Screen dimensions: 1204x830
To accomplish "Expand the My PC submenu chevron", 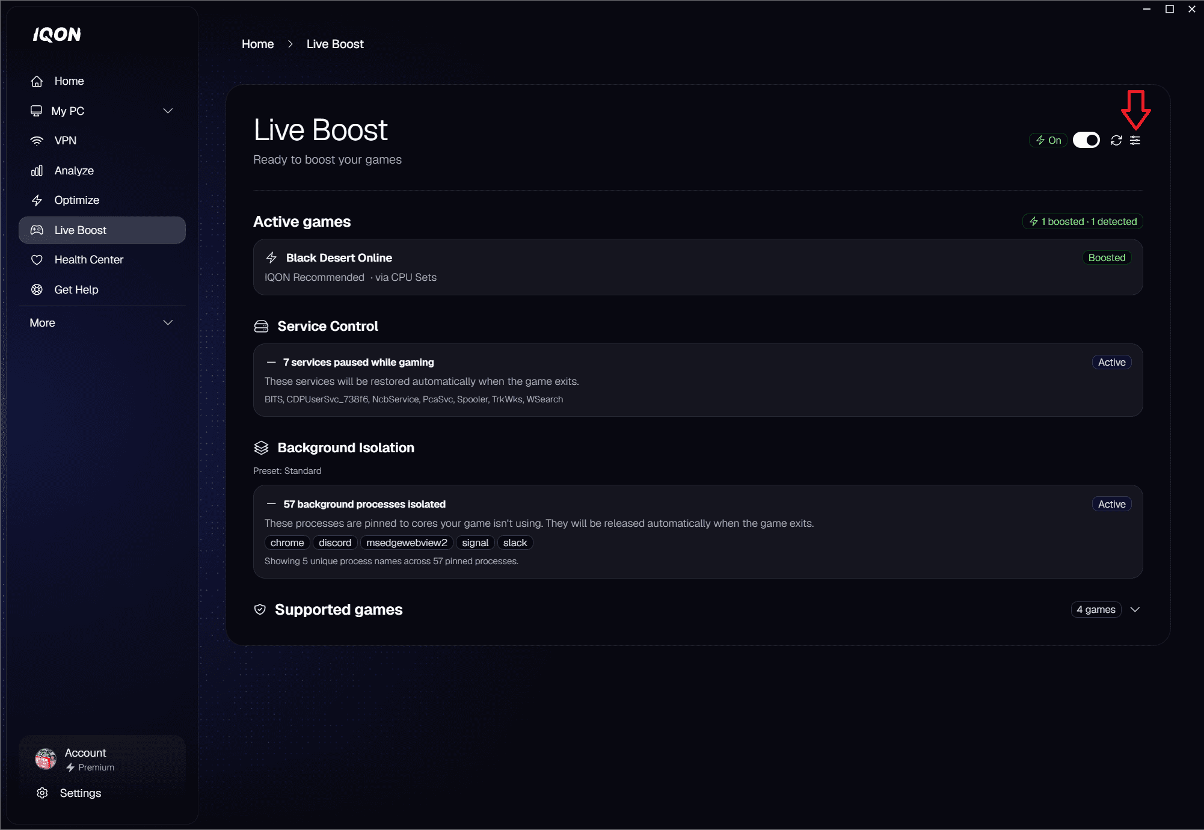I will [168, 111].
